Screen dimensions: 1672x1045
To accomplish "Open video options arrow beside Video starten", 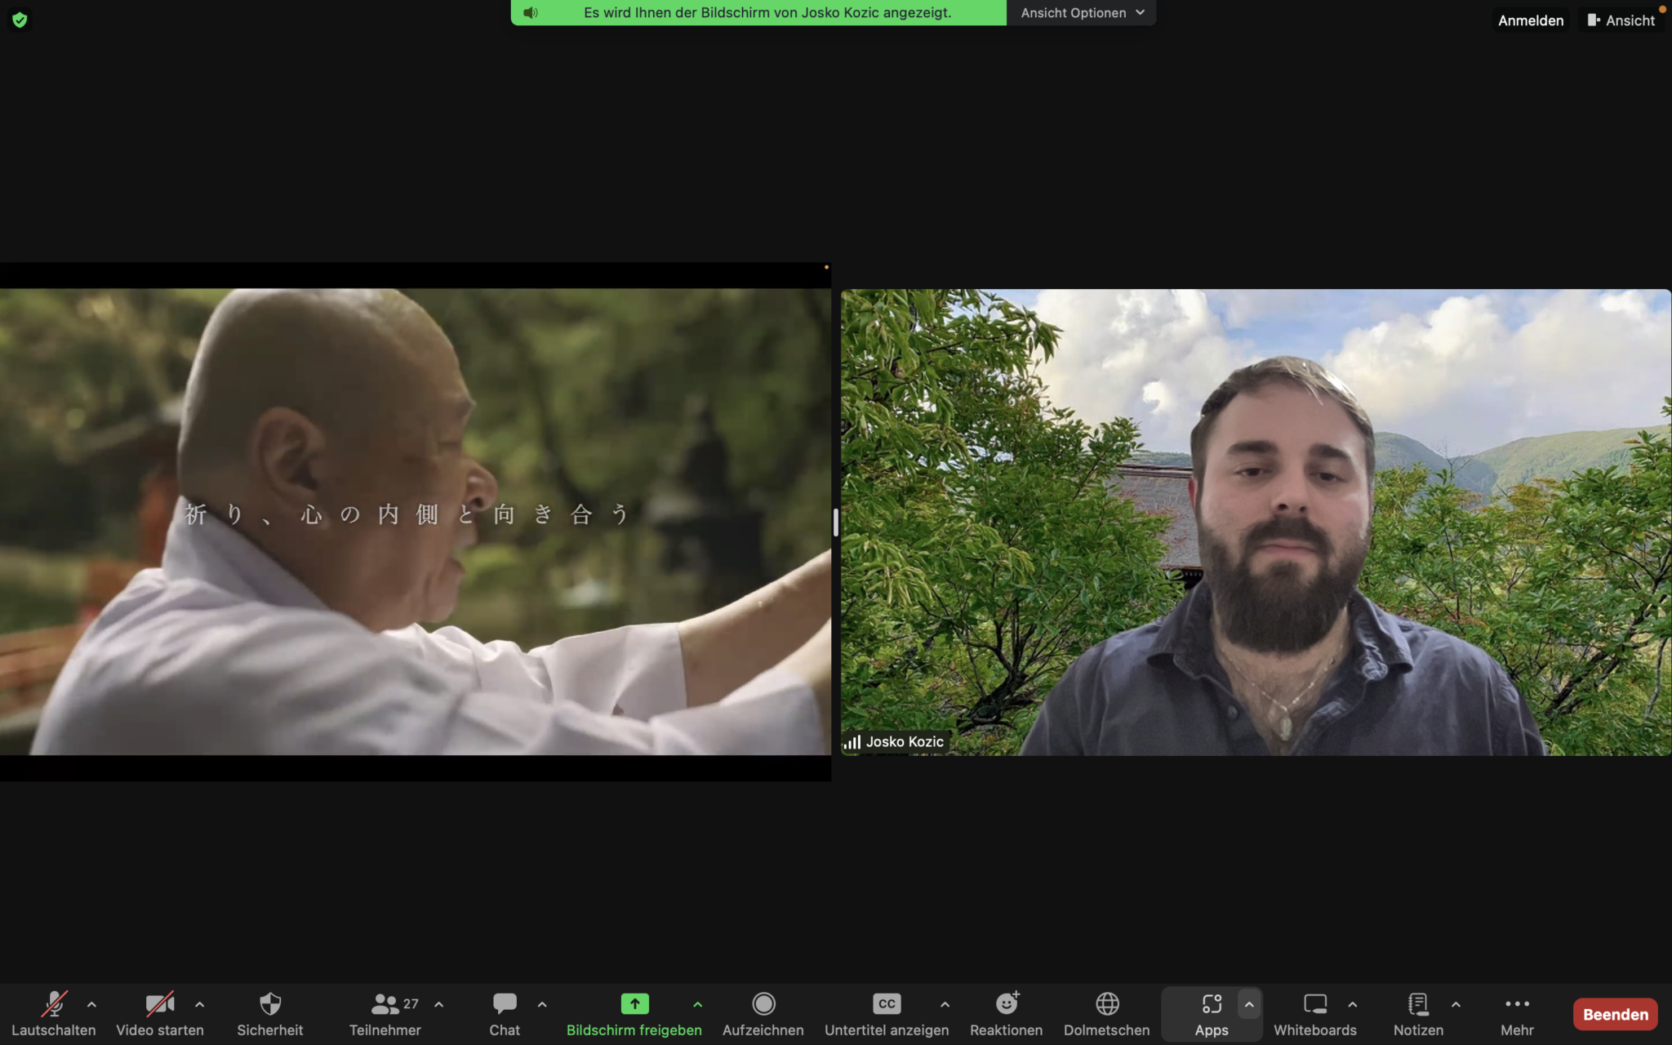I will pyautogui.click(x=199, y=1004).
